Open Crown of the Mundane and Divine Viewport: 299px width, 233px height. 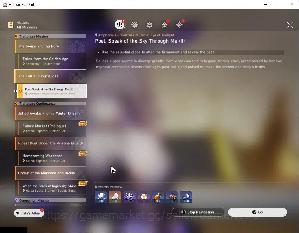[50, 173]
